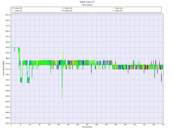174x130 pixels.
Task: Click the 4671.0 y-axis value
Action: click(8, 15)
